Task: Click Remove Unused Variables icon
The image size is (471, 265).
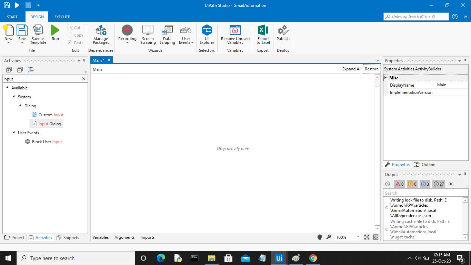Action: (235, 35)
